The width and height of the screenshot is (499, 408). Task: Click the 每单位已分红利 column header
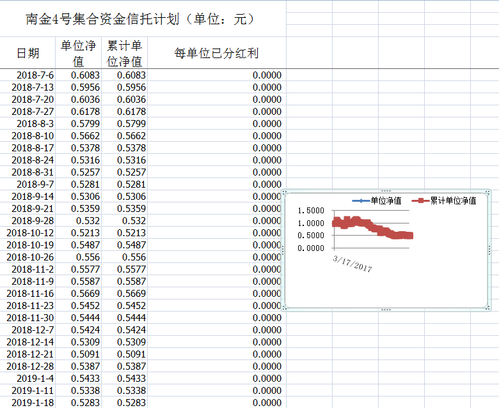tap(216, 53)
